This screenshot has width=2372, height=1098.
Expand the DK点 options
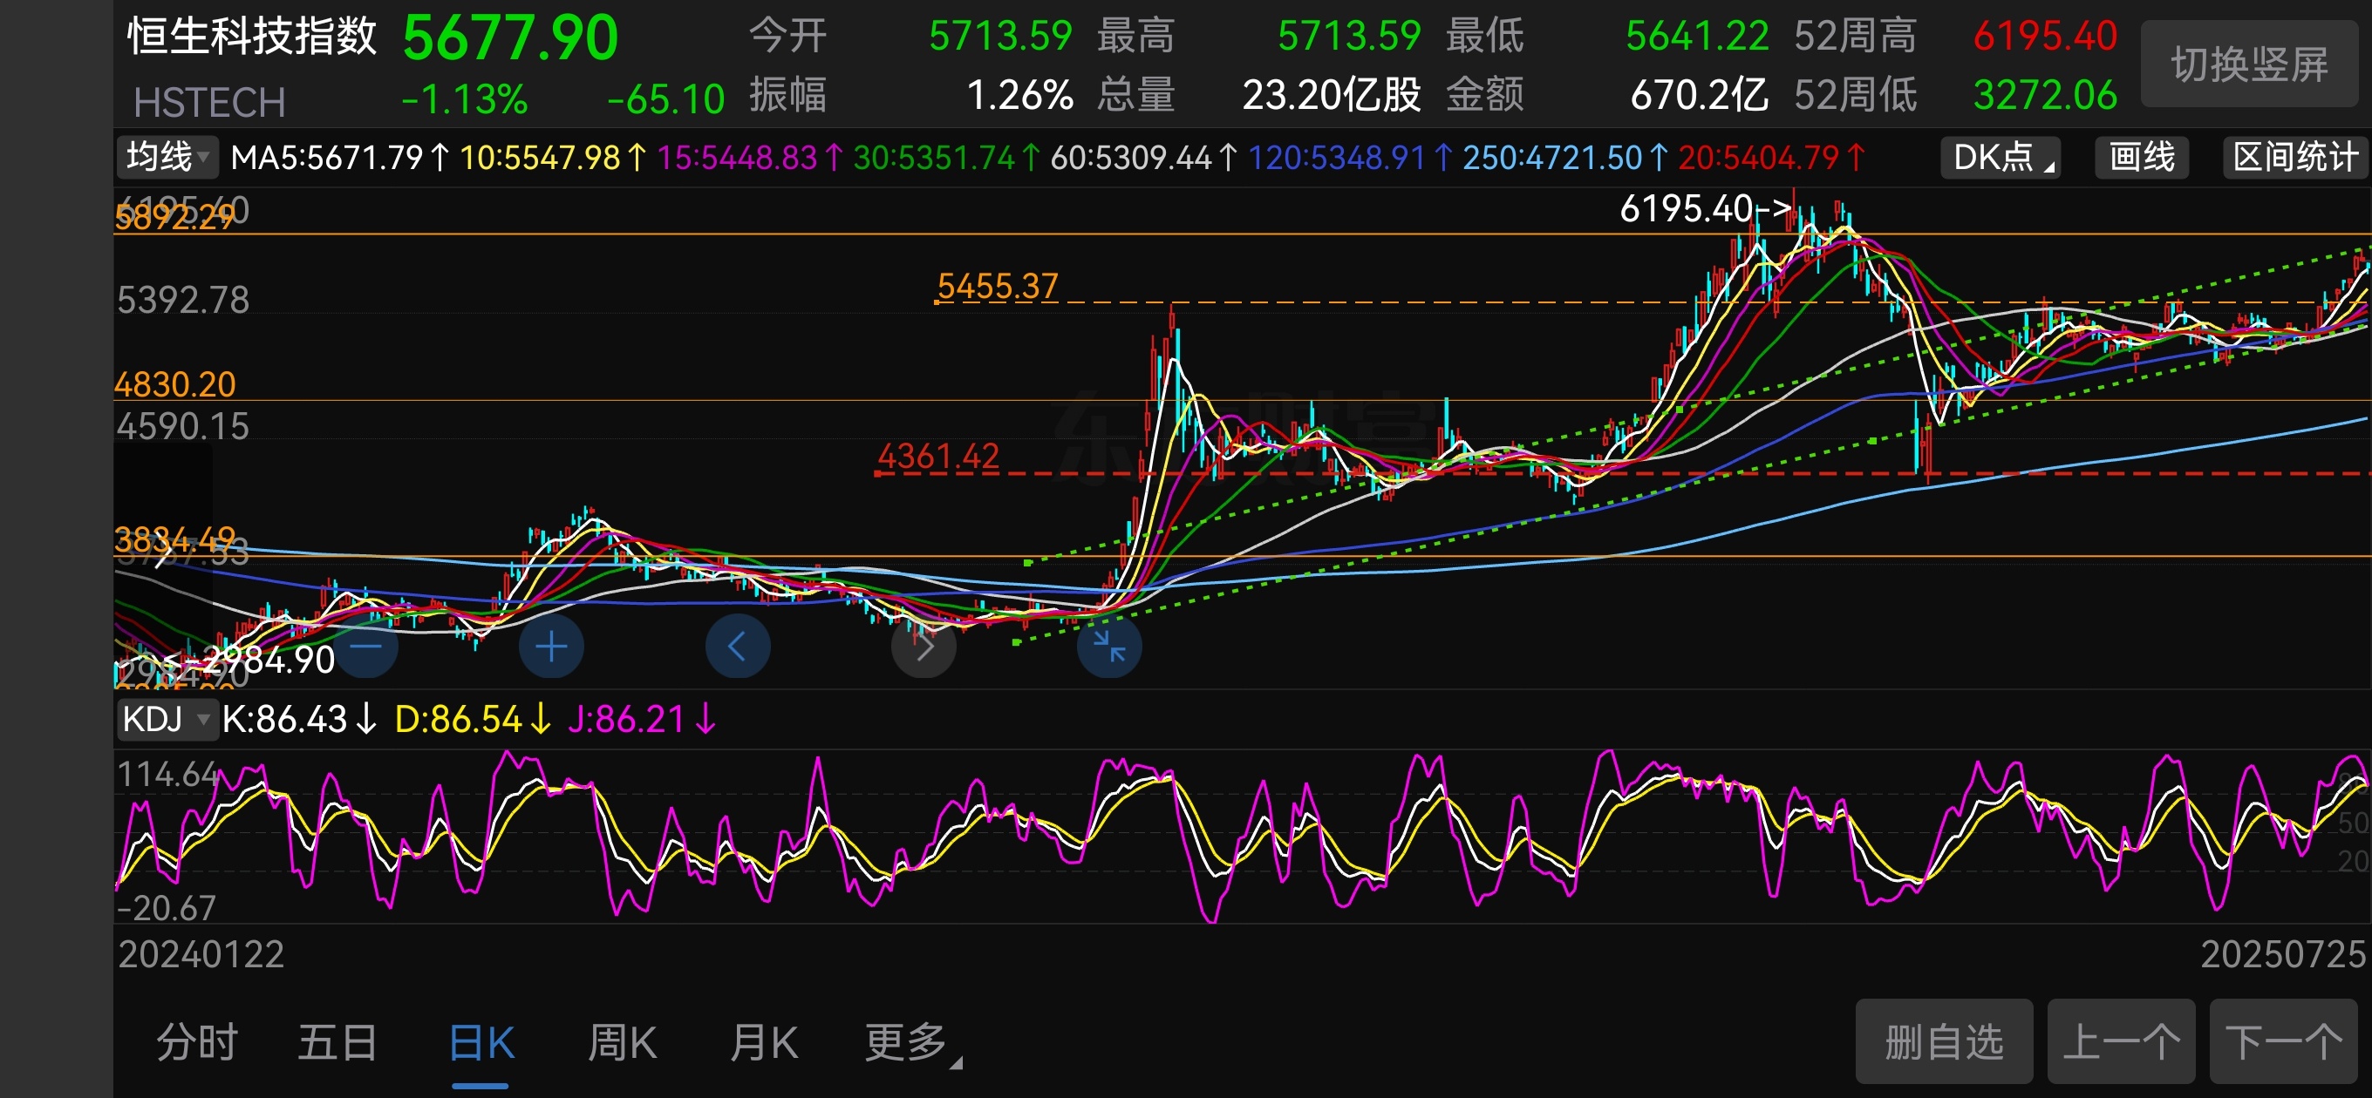pos(2000,157)
